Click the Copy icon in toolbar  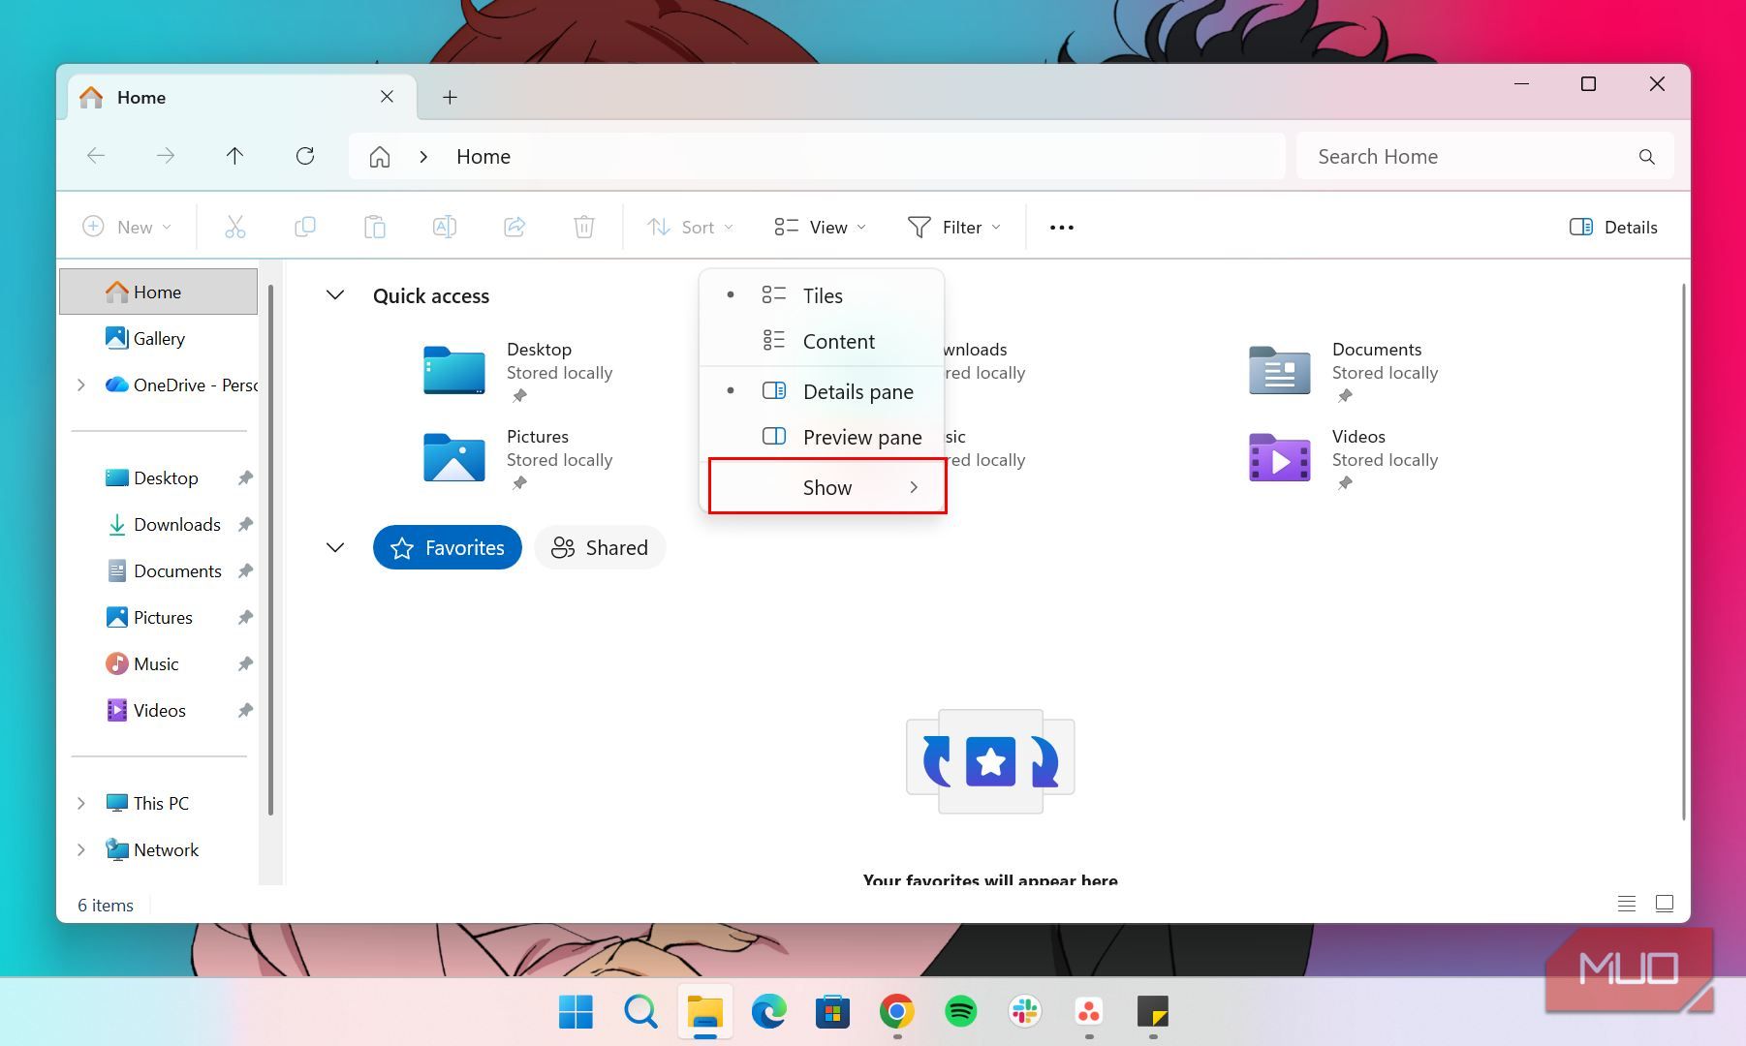pos(304,227)
